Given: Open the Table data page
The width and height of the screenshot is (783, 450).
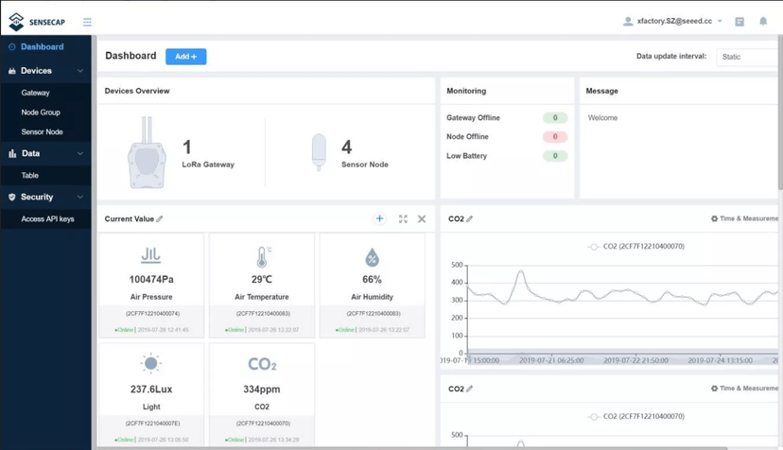Looking at the screenshot, I should click(30, 175).
